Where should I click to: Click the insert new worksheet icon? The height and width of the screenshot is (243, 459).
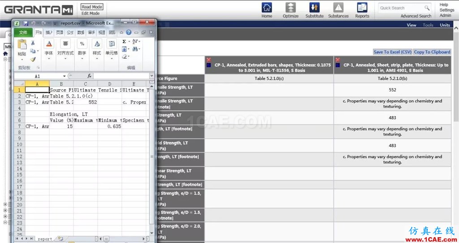tap(61, 239)
